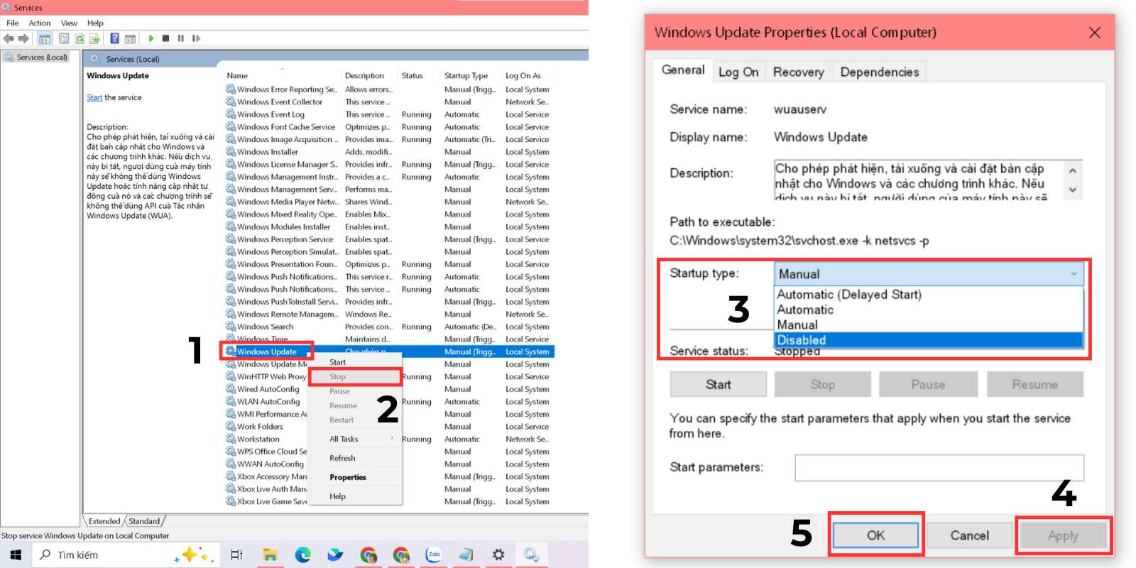
Task: Click description box scroll-up arrow
Action: [x=1073, y=170]
